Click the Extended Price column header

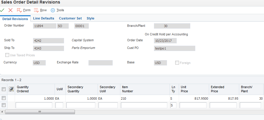(x=224, y=89)
